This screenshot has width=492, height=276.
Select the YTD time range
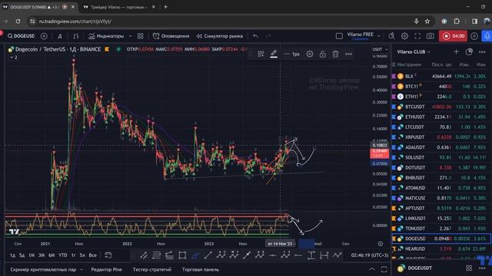point(63,255)
